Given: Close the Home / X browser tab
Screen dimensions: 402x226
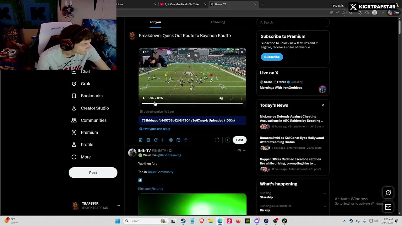Looking at the screenshot, I should (x=255, y=4).
